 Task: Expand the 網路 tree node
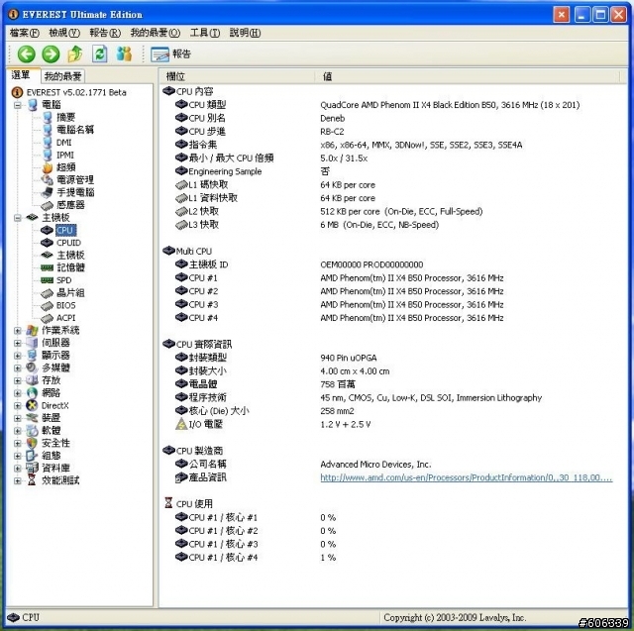pos(18,393)
